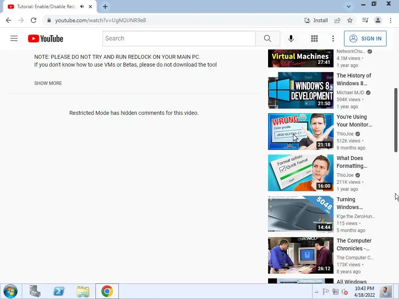The image size is (399, 299).
Task: Click K'ge the ZeroHun channel name
Action: 356,216
